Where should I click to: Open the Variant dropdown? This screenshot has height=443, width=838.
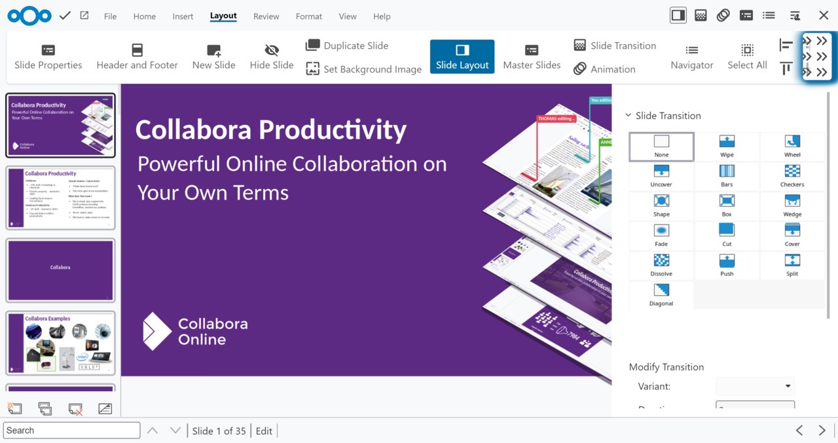pyautogui.click(x=755, y=386)
